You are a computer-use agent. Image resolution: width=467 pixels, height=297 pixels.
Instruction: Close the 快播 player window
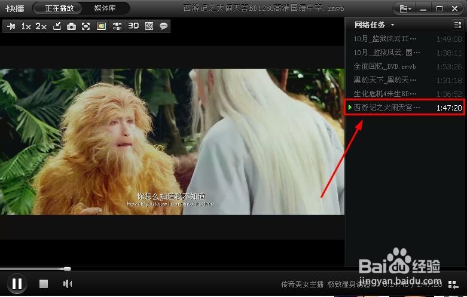coord(455,9)
